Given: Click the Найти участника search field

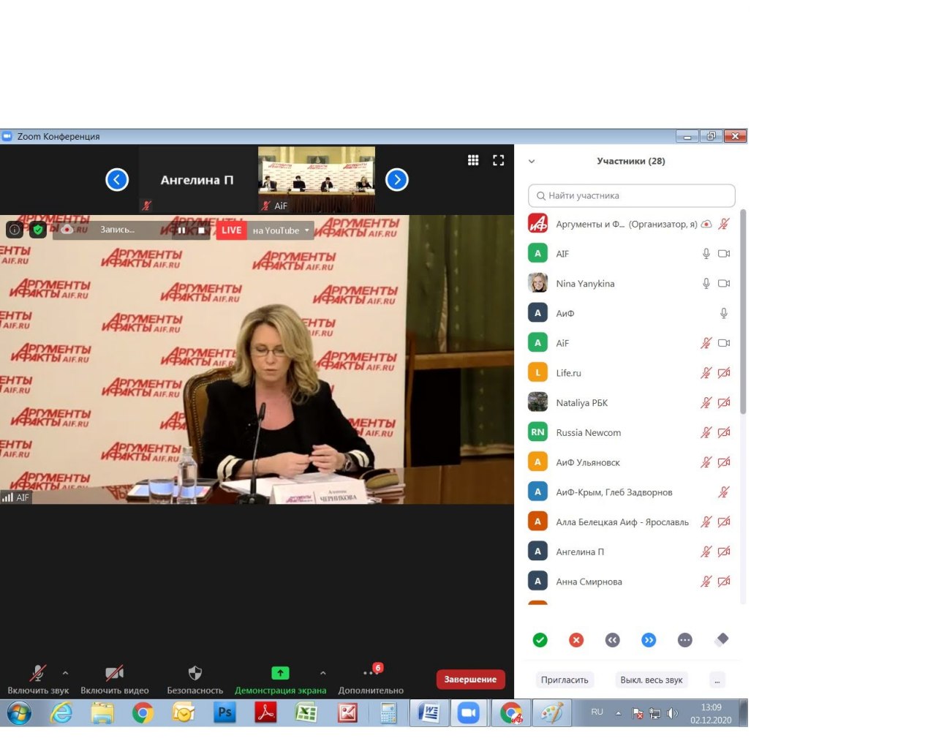Looking at the screenshot, I should (631, 195).
